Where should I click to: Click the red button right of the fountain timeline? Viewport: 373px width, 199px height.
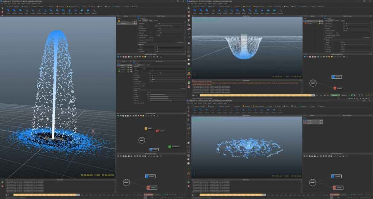tap(148, 195)
